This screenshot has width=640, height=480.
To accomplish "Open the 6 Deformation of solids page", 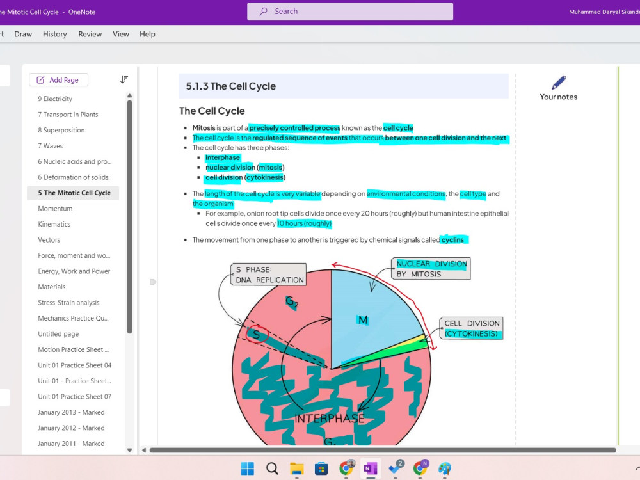I will (x=73, y=177).
